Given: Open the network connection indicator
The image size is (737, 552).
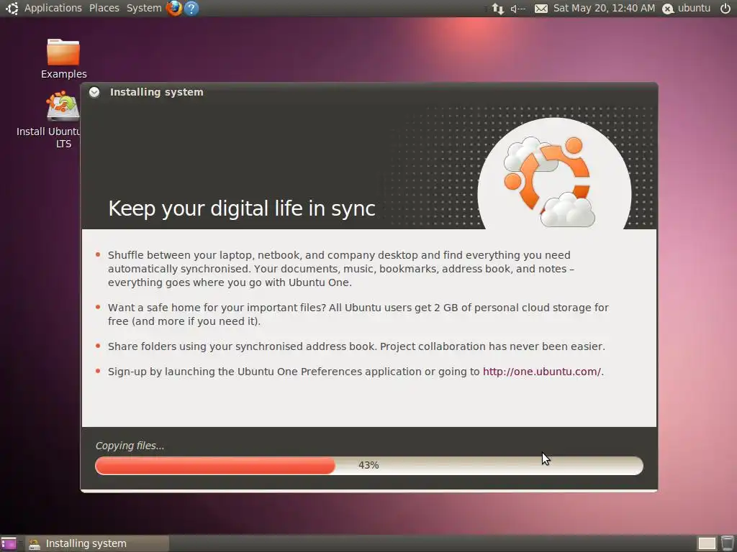Looking at the screenshot, I should coord(498,9).
